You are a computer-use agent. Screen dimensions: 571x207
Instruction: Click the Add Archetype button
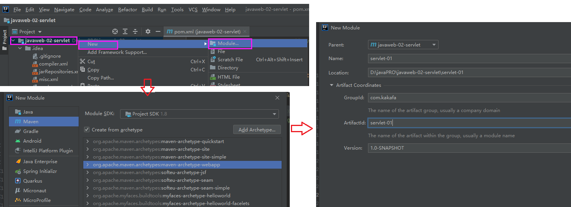[x=257, y=129]
